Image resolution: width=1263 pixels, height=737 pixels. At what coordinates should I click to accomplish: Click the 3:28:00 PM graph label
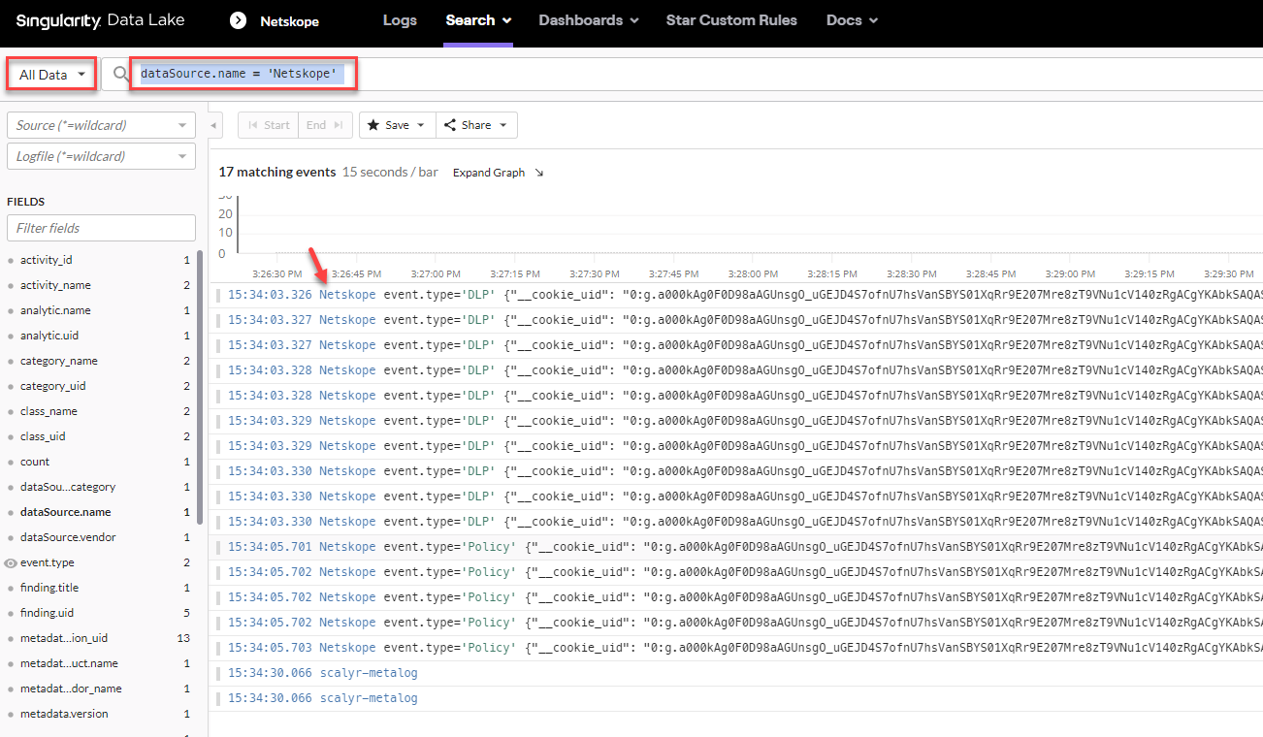point(753,274)
